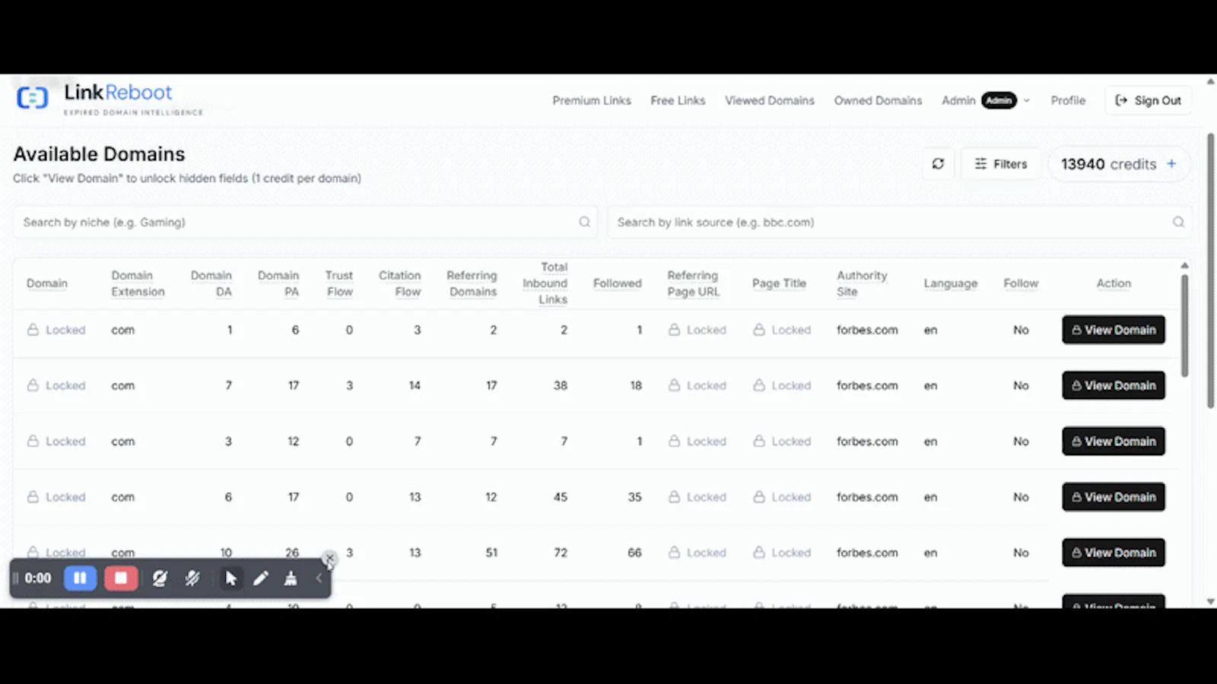Image resolution: width=1217 pixels, height=684 pixels.
Task: Close the recording toolbar
Action: [x=329, y=559]
